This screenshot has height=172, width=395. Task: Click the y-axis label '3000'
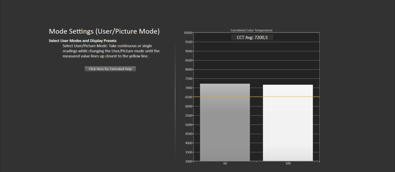(188, 161)
